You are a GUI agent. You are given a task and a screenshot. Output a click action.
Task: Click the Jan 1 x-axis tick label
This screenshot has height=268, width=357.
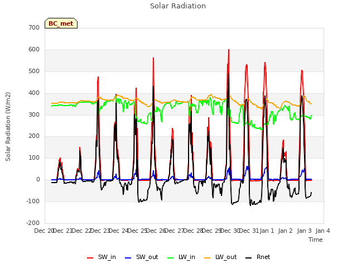267,231
